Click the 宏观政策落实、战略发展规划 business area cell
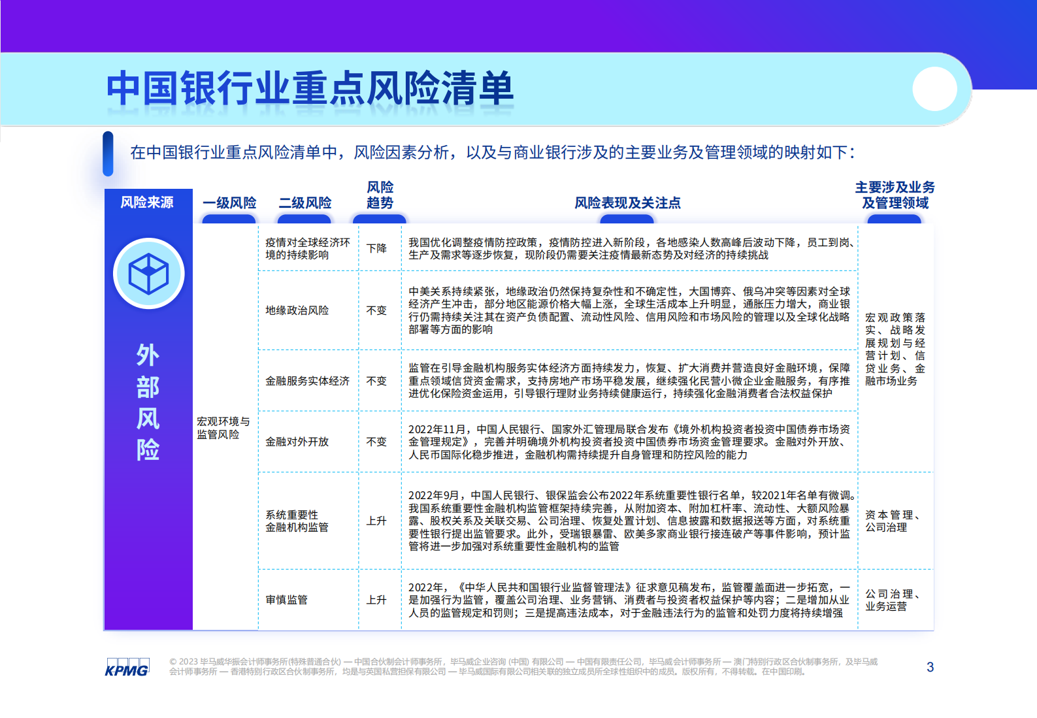1037x718 pixels. tap(895, 349)
